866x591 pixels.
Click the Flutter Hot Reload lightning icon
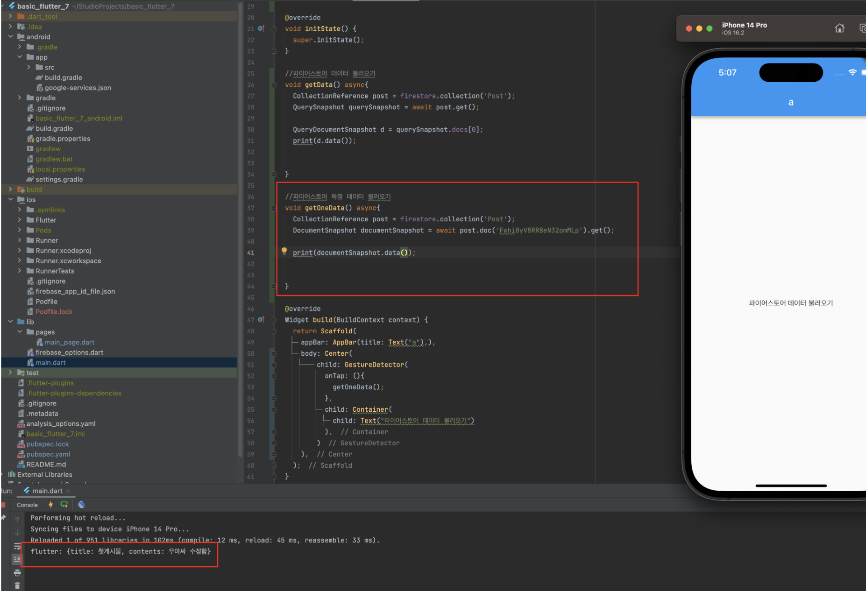pyautogui.click(x=50, y=505)
